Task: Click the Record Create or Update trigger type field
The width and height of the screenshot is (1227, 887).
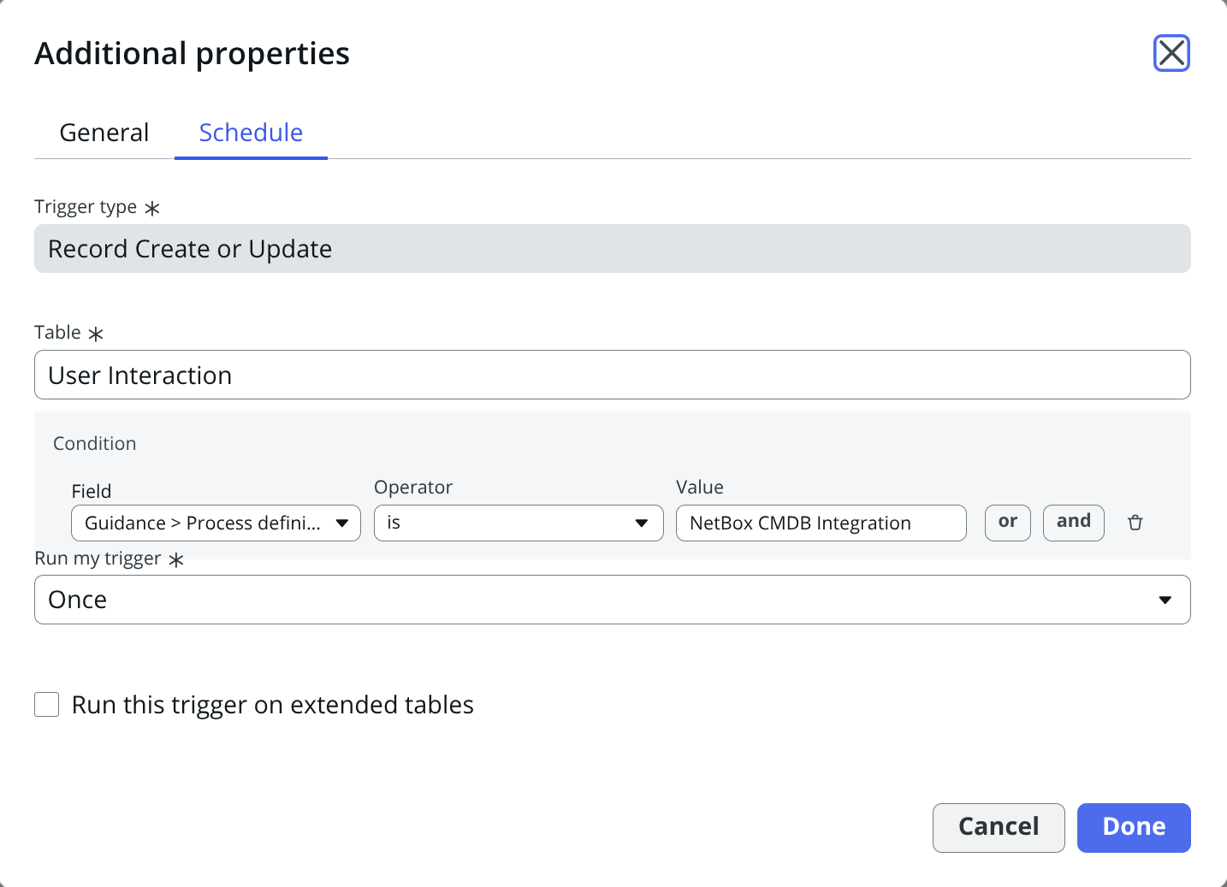Action: coord(612,249)
